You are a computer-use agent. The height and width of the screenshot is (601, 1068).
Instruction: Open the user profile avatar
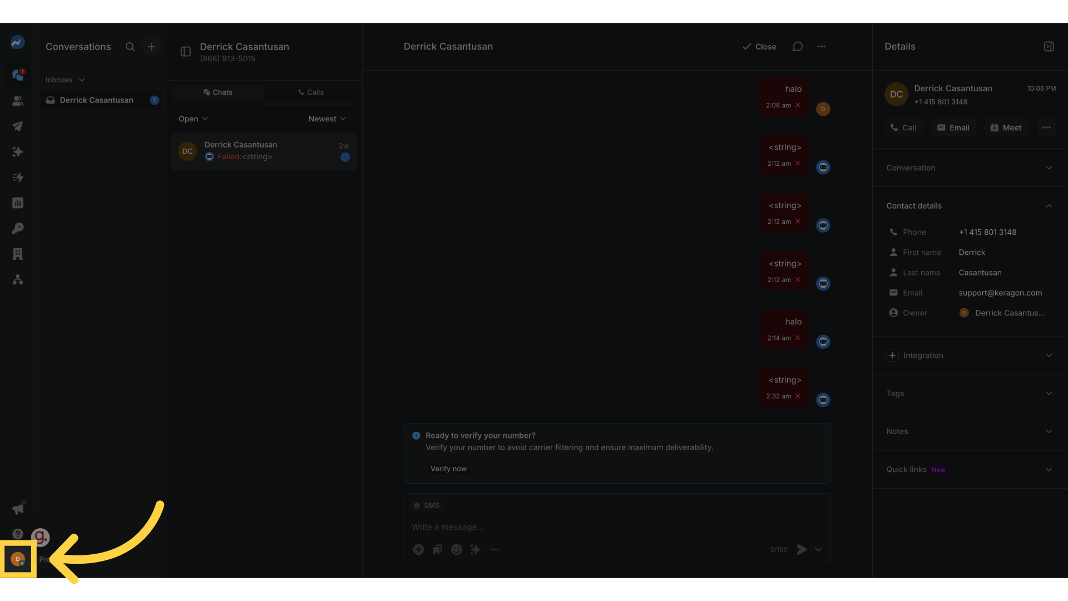coord(18,559)
